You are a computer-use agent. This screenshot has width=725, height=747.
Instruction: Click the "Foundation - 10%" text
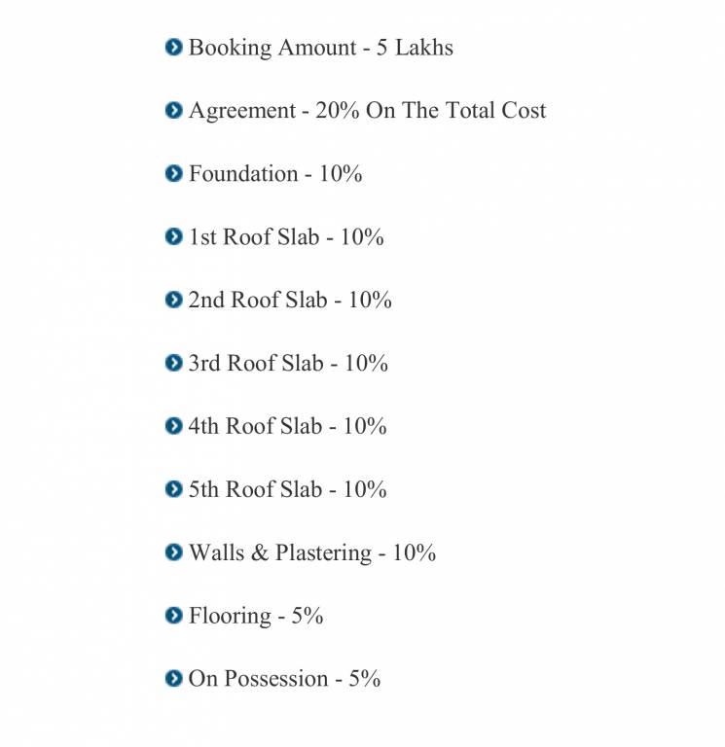(x=275, y=174)
